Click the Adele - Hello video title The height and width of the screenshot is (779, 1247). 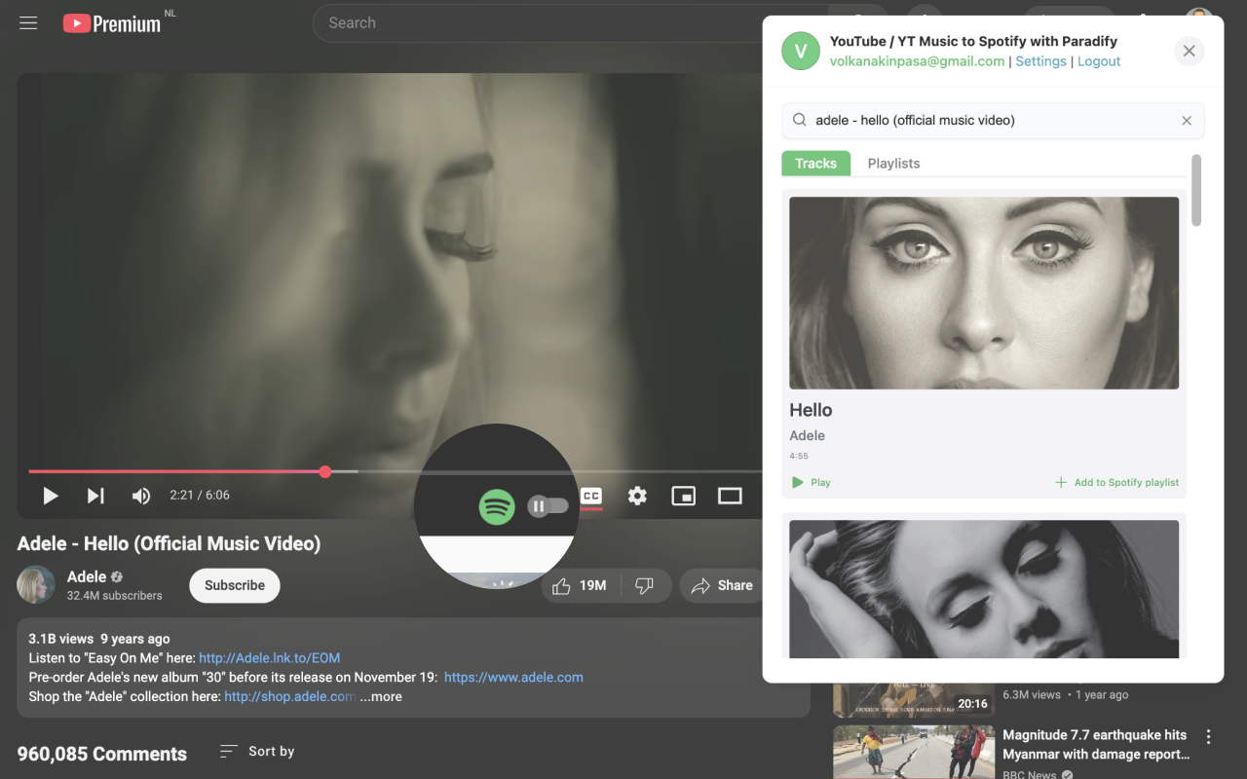[x=169, y=543]
